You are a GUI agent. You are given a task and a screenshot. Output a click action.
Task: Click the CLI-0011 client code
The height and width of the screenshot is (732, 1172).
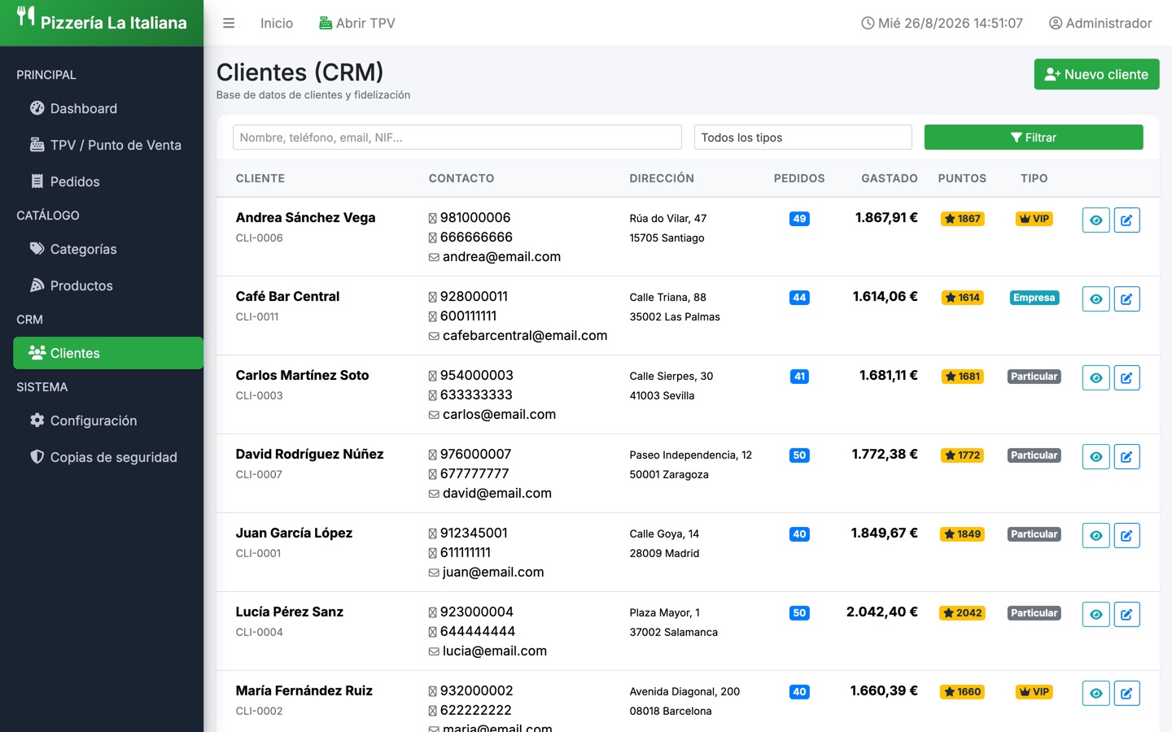point(257,317)
